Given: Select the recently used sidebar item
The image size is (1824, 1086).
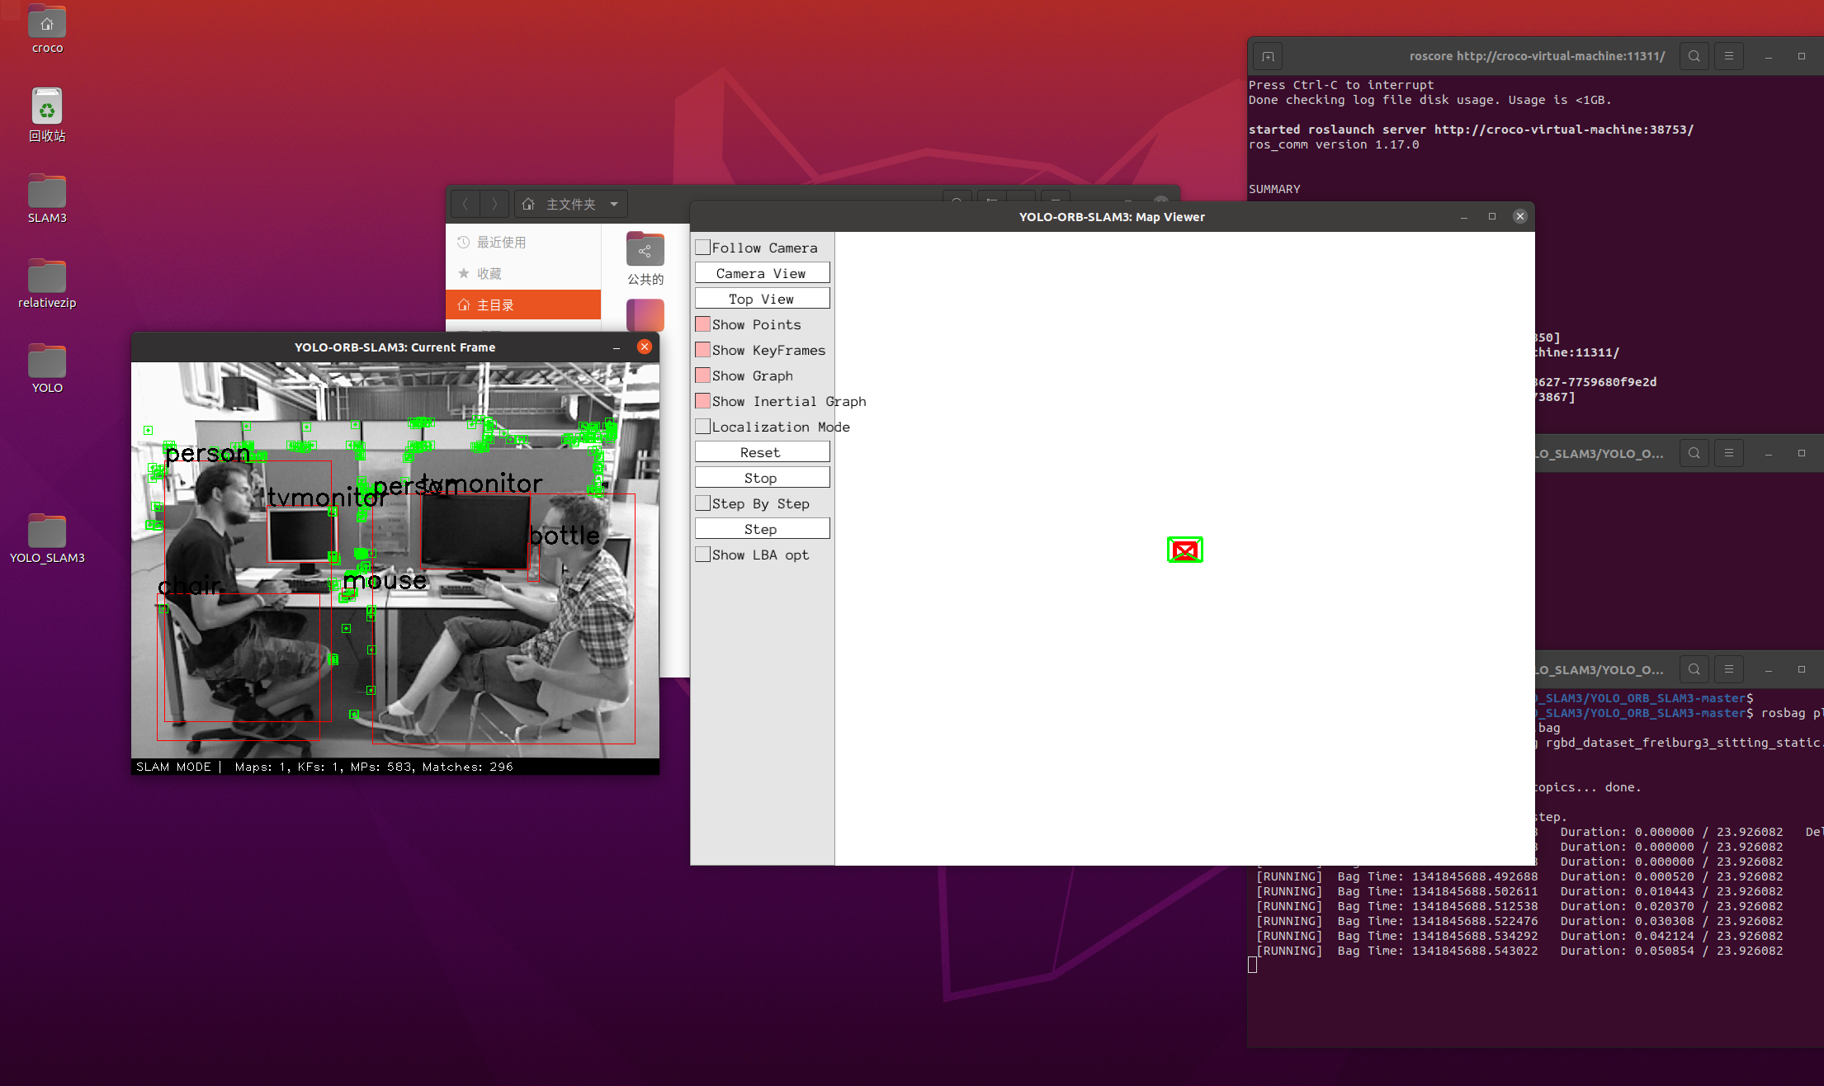Looking at the screenshot, I should coord(501,242).
